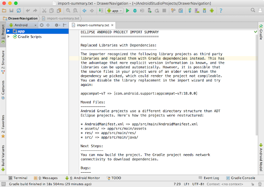Open the Terminal tool tab
Screen dimensions: 264x187
[x=18, y=178]
